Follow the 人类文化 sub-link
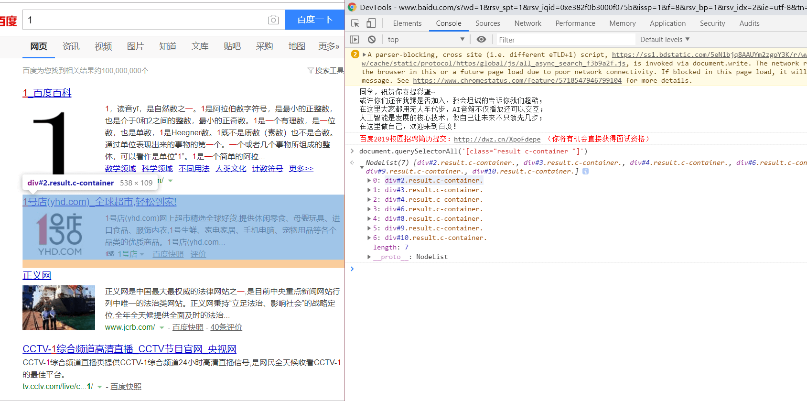Screen dimensions: 807x401 [x=231, y=168]
